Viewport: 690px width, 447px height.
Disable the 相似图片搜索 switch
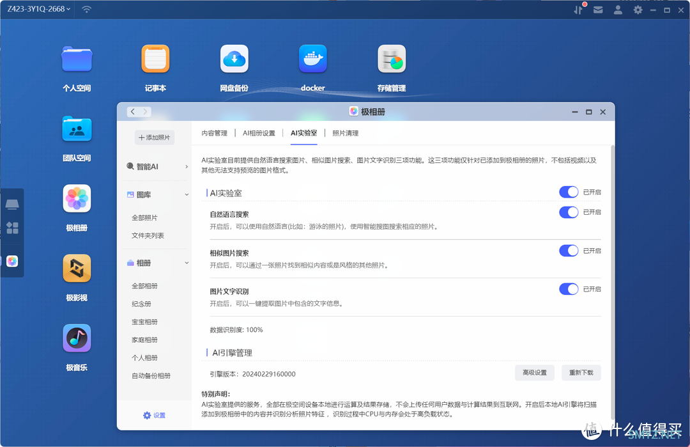tap(569, 251)
